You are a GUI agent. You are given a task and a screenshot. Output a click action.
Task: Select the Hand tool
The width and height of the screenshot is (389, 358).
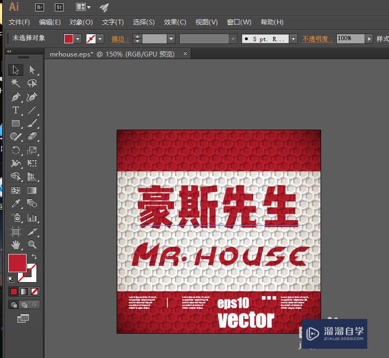point(16,245)
